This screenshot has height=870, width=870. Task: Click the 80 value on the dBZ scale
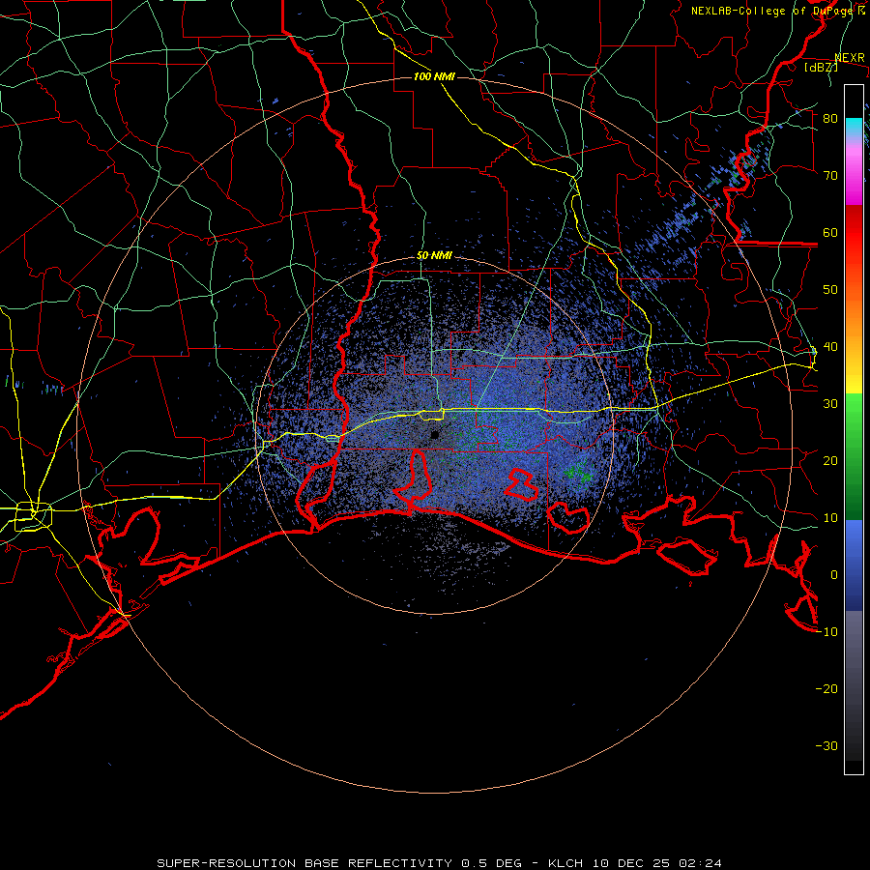pyautogui.click(x=830, y=118)
